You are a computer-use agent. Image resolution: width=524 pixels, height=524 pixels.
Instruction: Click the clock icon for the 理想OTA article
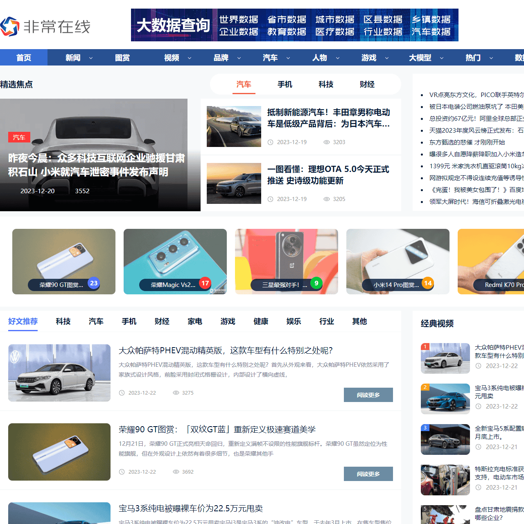point(271,199)
